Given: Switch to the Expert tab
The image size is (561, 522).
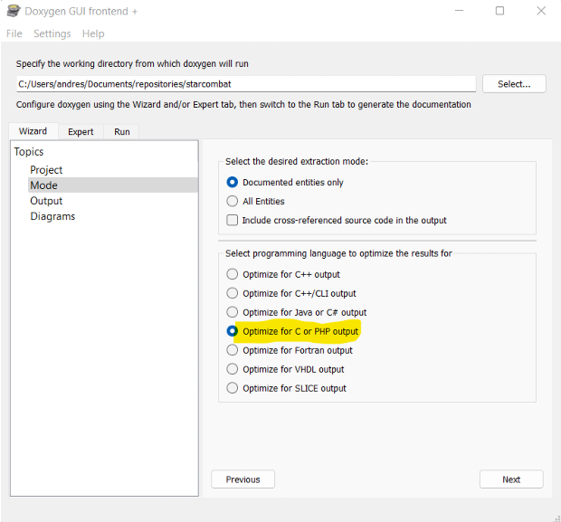Looking at the screenshot, I should pos(81,132).
